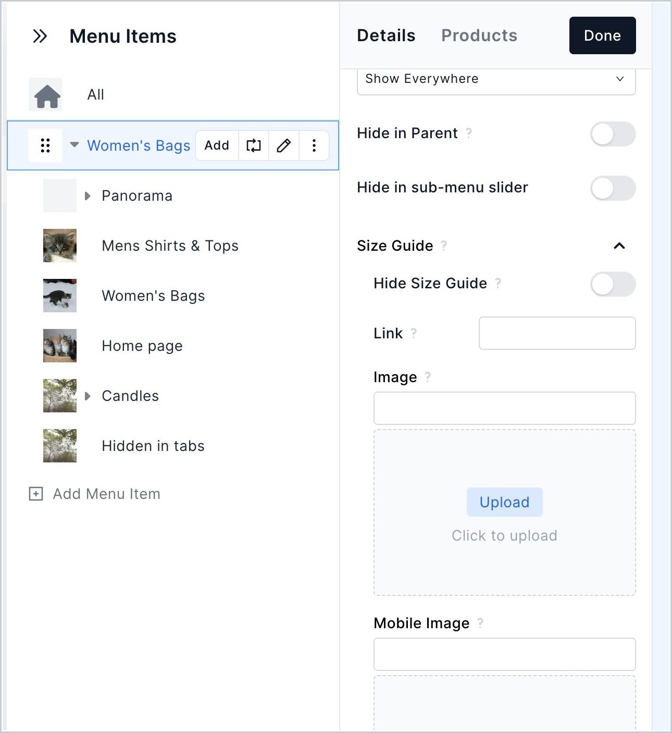Toggle the Hide in Parent switch
672x733 pixels.
[613, 134]
